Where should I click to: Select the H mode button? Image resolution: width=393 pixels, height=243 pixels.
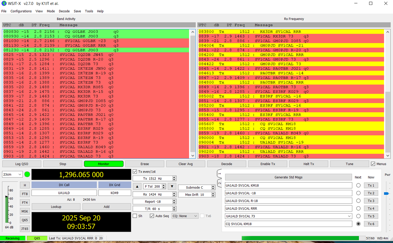(25, 185)
